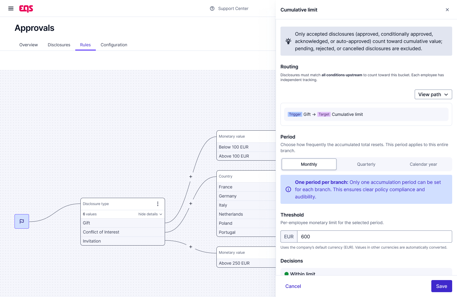The image size is (457, 297).
Task: Click the Netherlands country row
Action: click(246, 214)
